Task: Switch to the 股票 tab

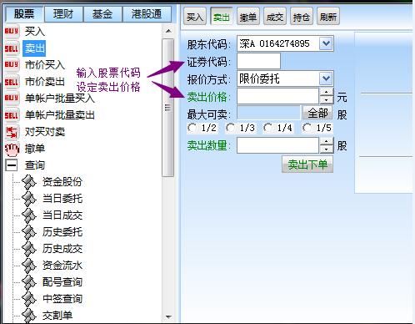Action: click(24, 14)
